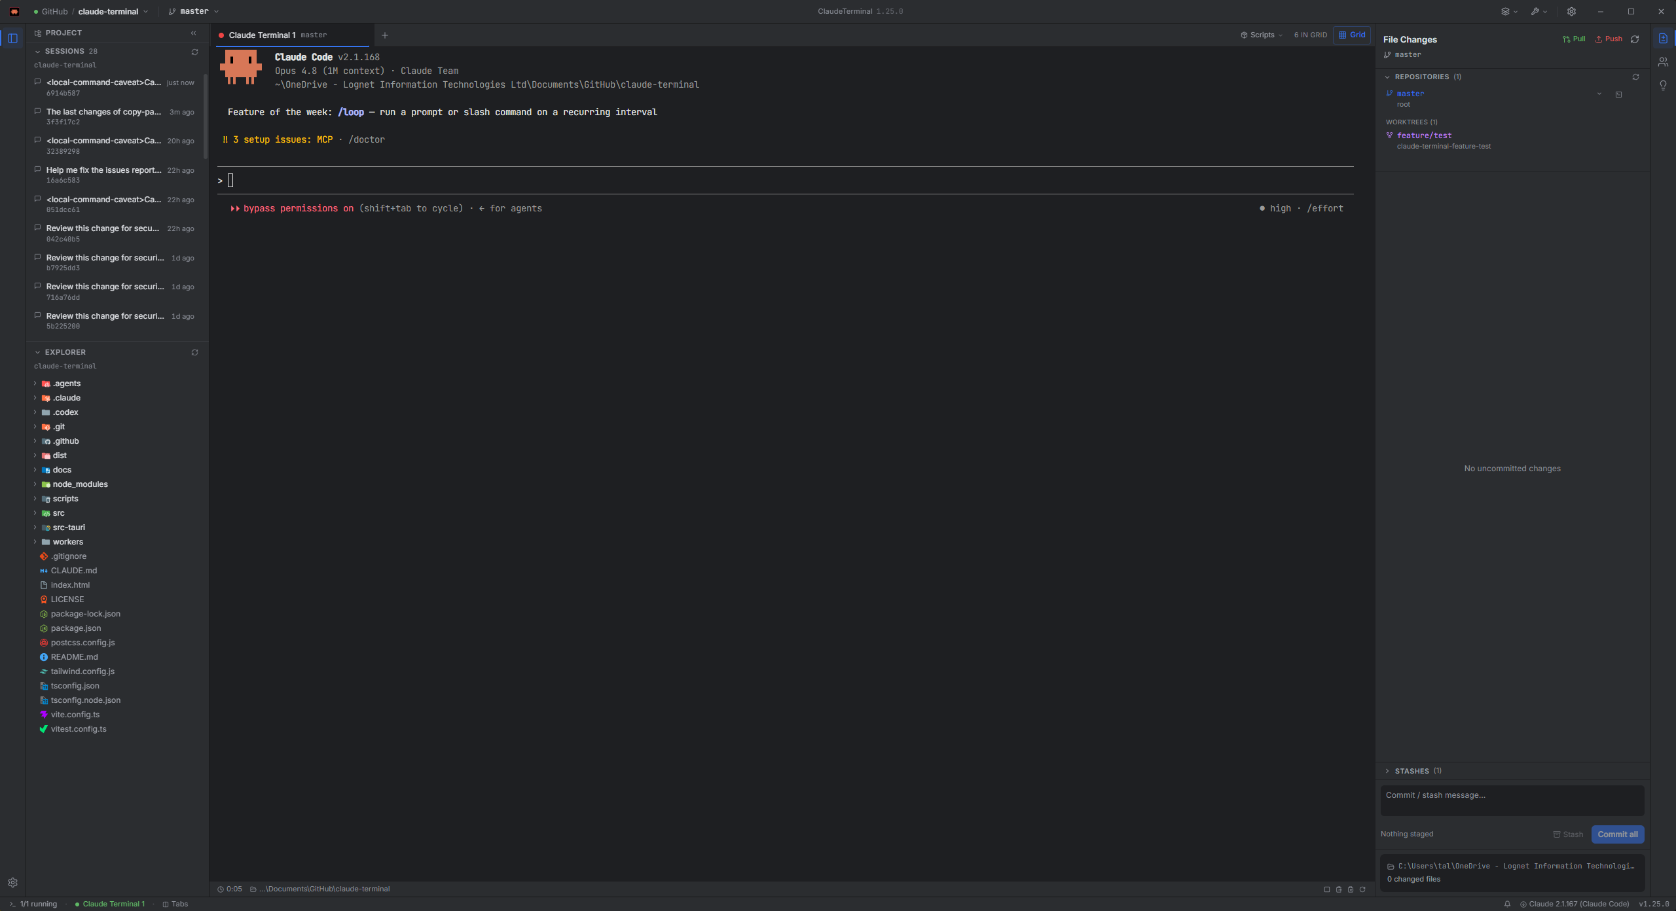Screen dimensions: 1676x911
Task: Open session with id b7925dd3
Action: click(115, 263)
